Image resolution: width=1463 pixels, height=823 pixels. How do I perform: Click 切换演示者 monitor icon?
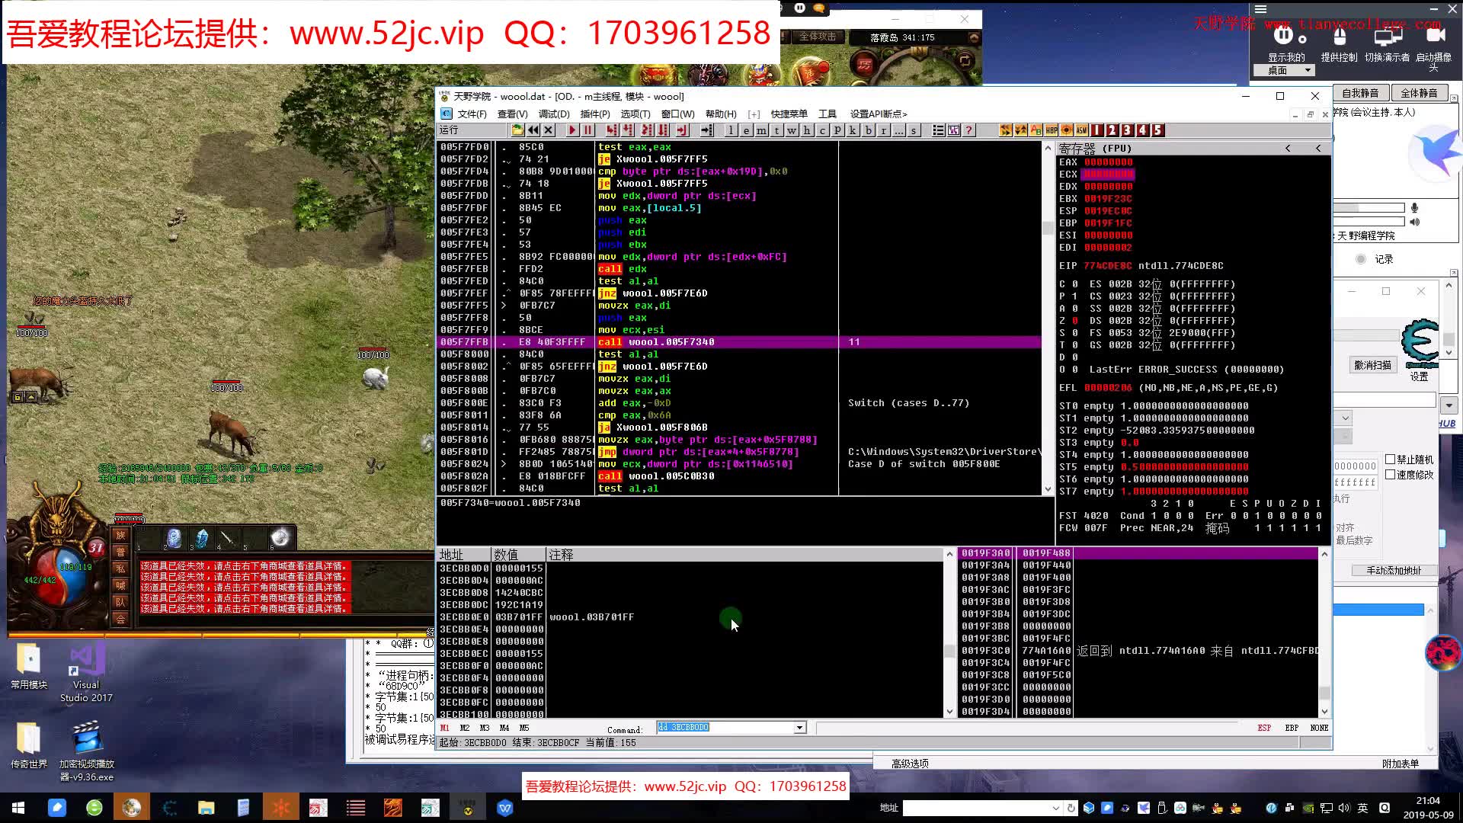click(1388, 37)
